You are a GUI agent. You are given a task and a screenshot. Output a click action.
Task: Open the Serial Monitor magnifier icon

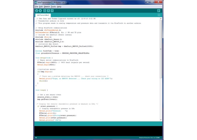point(159,11)
